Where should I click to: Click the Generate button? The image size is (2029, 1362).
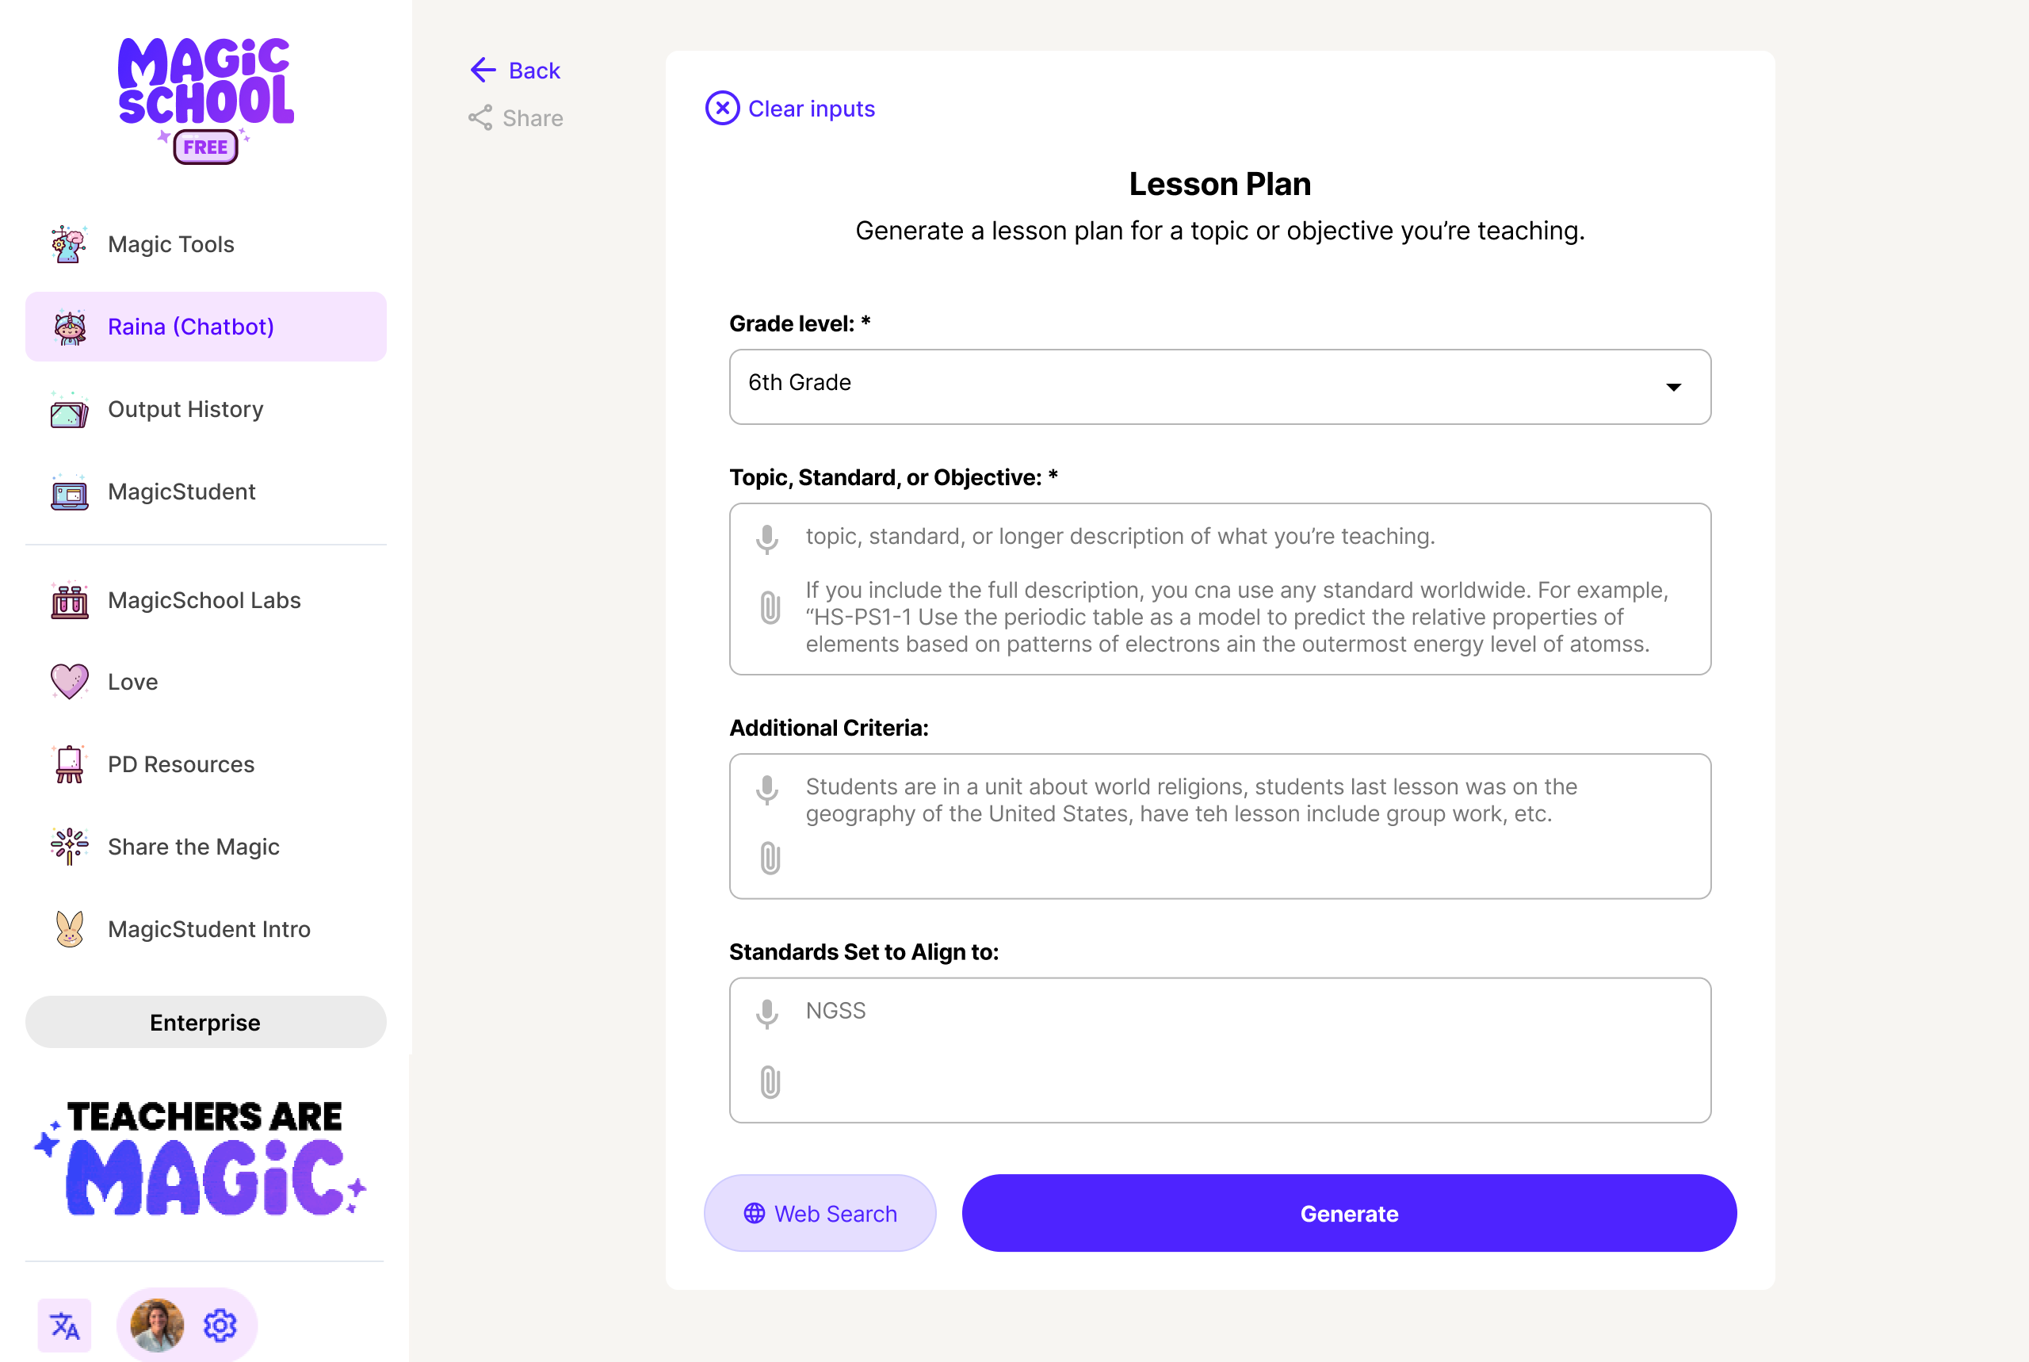1348,1213
